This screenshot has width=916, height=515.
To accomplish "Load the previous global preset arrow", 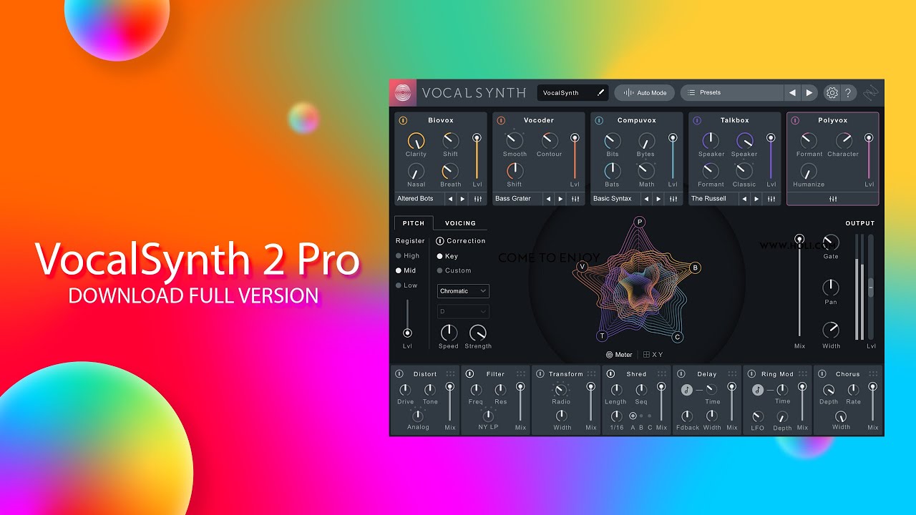I will (792, 92).
